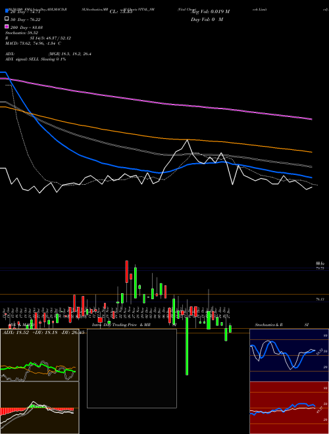Click the 'CL: 73.35' closing price label
The image size is (329, 434).
(121, 12)
